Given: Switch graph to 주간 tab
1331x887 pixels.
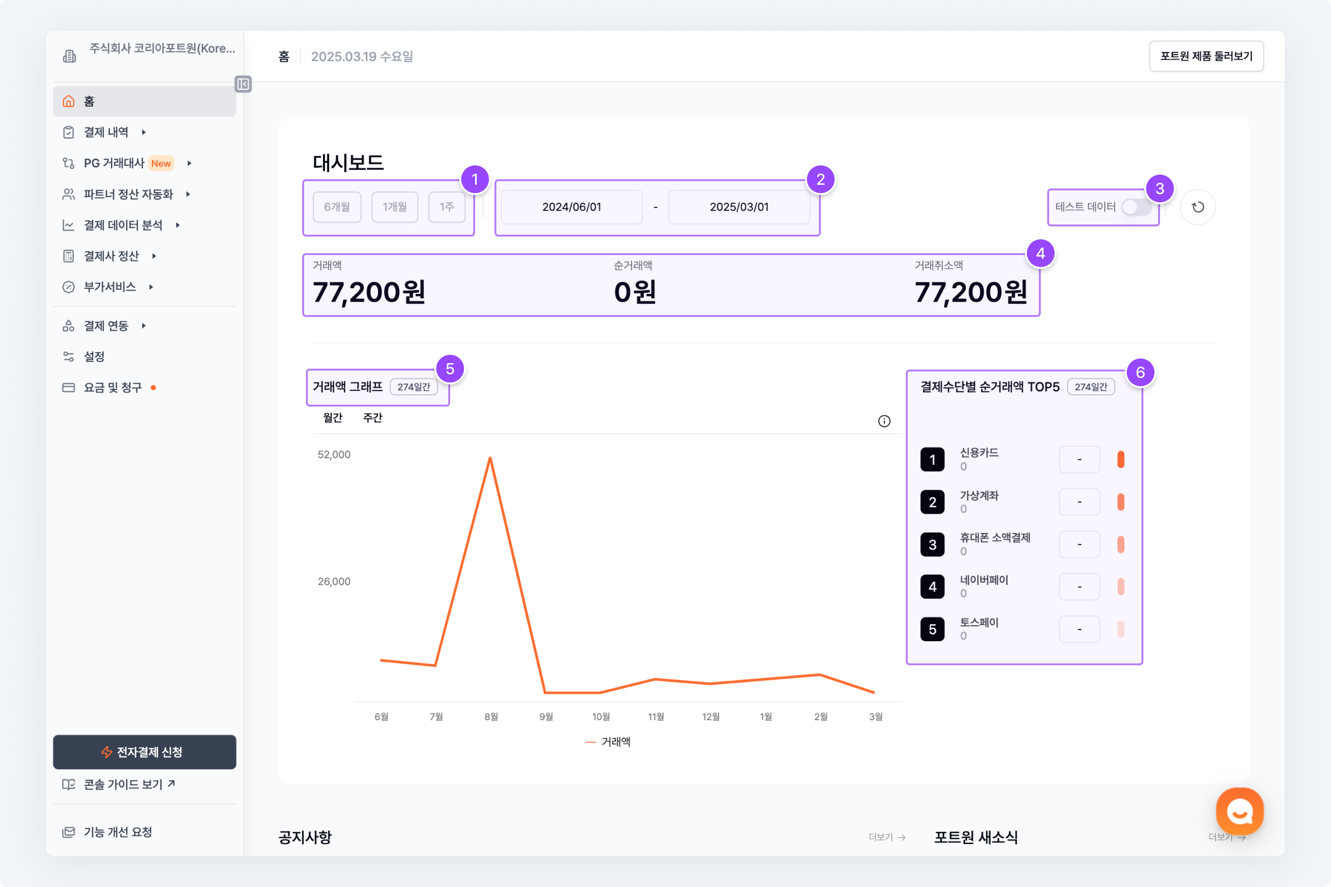Looking at the screenshot, I should pos(372,418).
